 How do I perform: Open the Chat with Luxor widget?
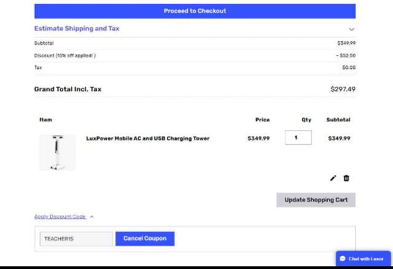point(363,259)
